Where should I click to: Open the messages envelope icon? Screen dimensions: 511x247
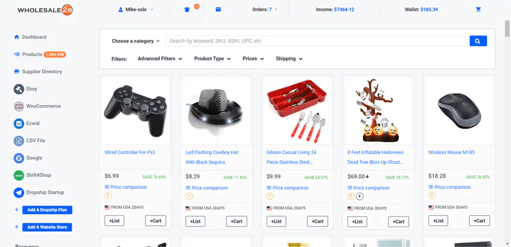click(x=218, y=9)
